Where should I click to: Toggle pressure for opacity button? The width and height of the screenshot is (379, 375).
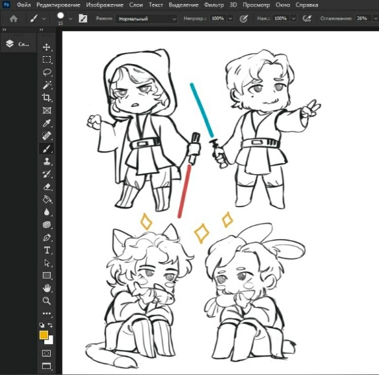243,18
